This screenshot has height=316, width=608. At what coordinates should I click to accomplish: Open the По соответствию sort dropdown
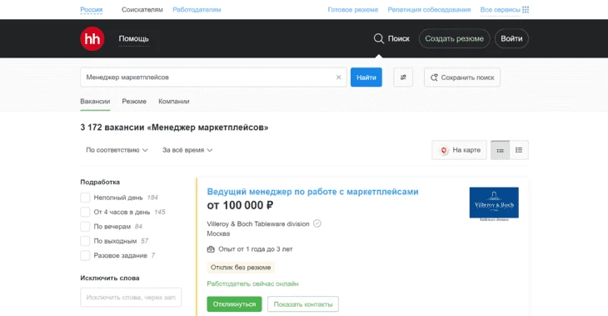[117, 150]
